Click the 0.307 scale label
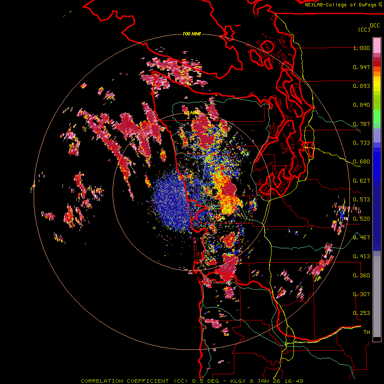 point(361,294)
